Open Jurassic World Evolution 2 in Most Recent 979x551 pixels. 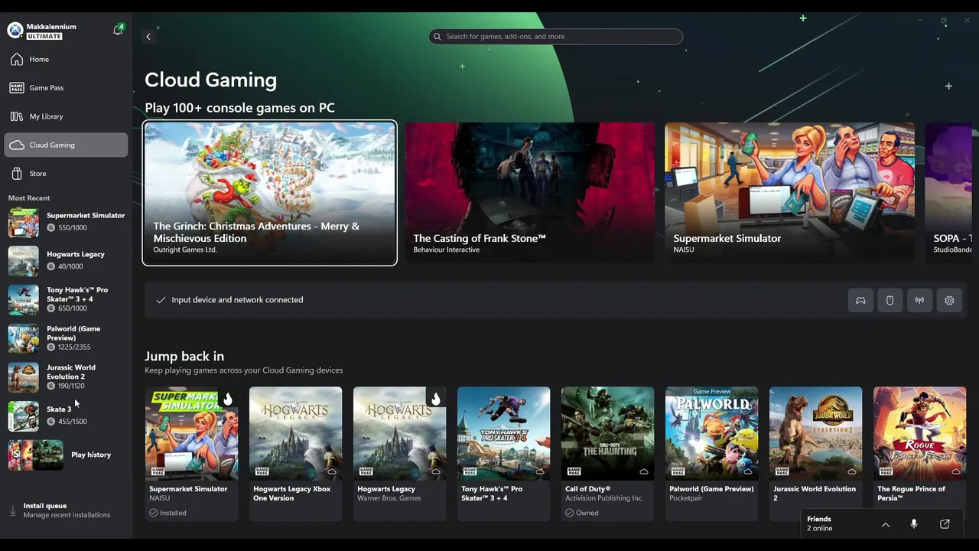point(67,377)
